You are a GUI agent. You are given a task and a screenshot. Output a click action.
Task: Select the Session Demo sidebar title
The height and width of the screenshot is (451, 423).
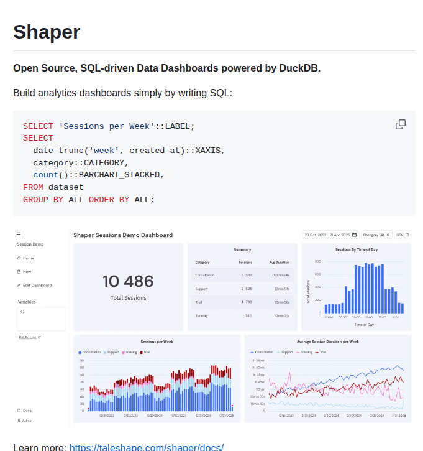[x=30, y=244]
